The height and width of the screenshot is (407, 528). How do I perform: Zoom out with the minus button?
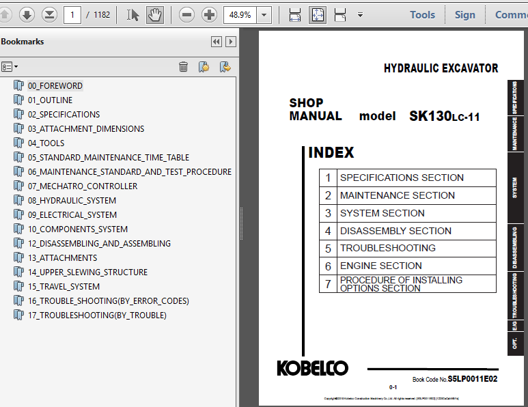click(x=186, y=15)
